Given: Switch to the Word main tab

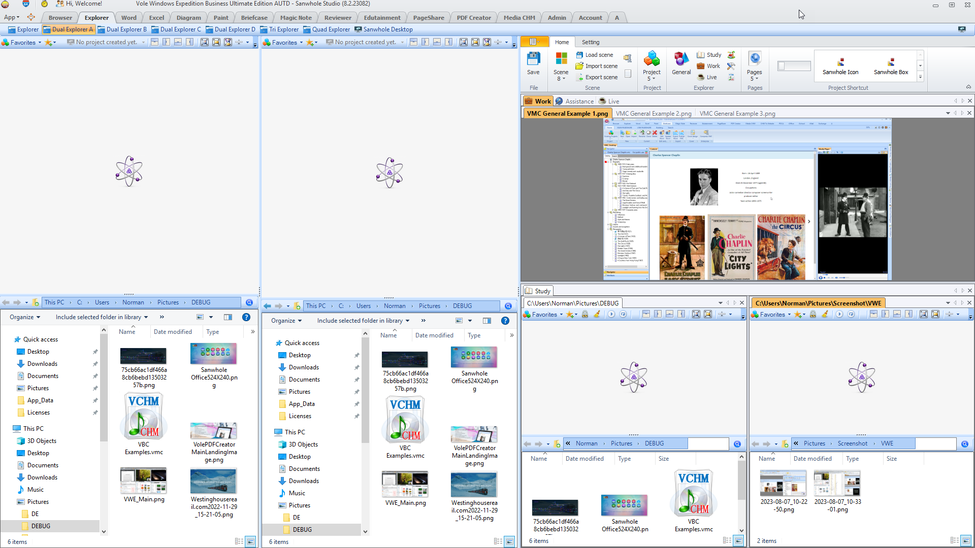Looking at the screenshot, I should click(128, 18).
